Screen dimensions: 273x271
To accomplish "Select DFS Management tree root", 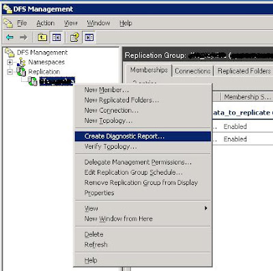I will tap(42, 53).
